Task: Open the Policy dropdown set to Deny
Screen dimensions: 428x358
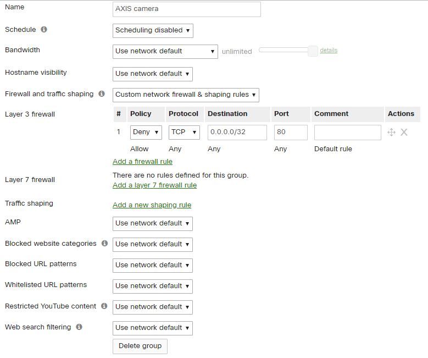Action: point(146,132)
